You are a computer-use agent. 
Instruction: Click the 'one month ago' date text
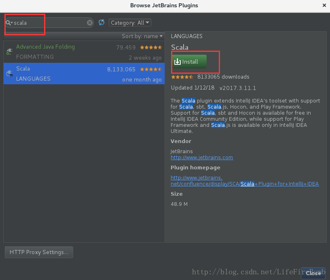click(142, 80)
